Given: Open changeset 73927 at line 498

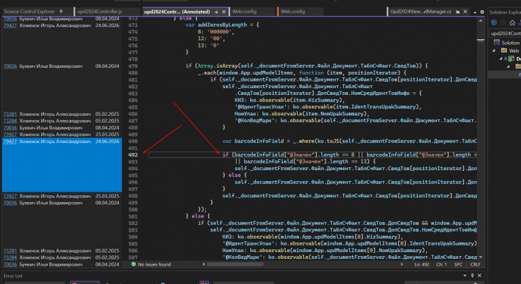Looking at the screenshot, I should click(x=10, y=196).
